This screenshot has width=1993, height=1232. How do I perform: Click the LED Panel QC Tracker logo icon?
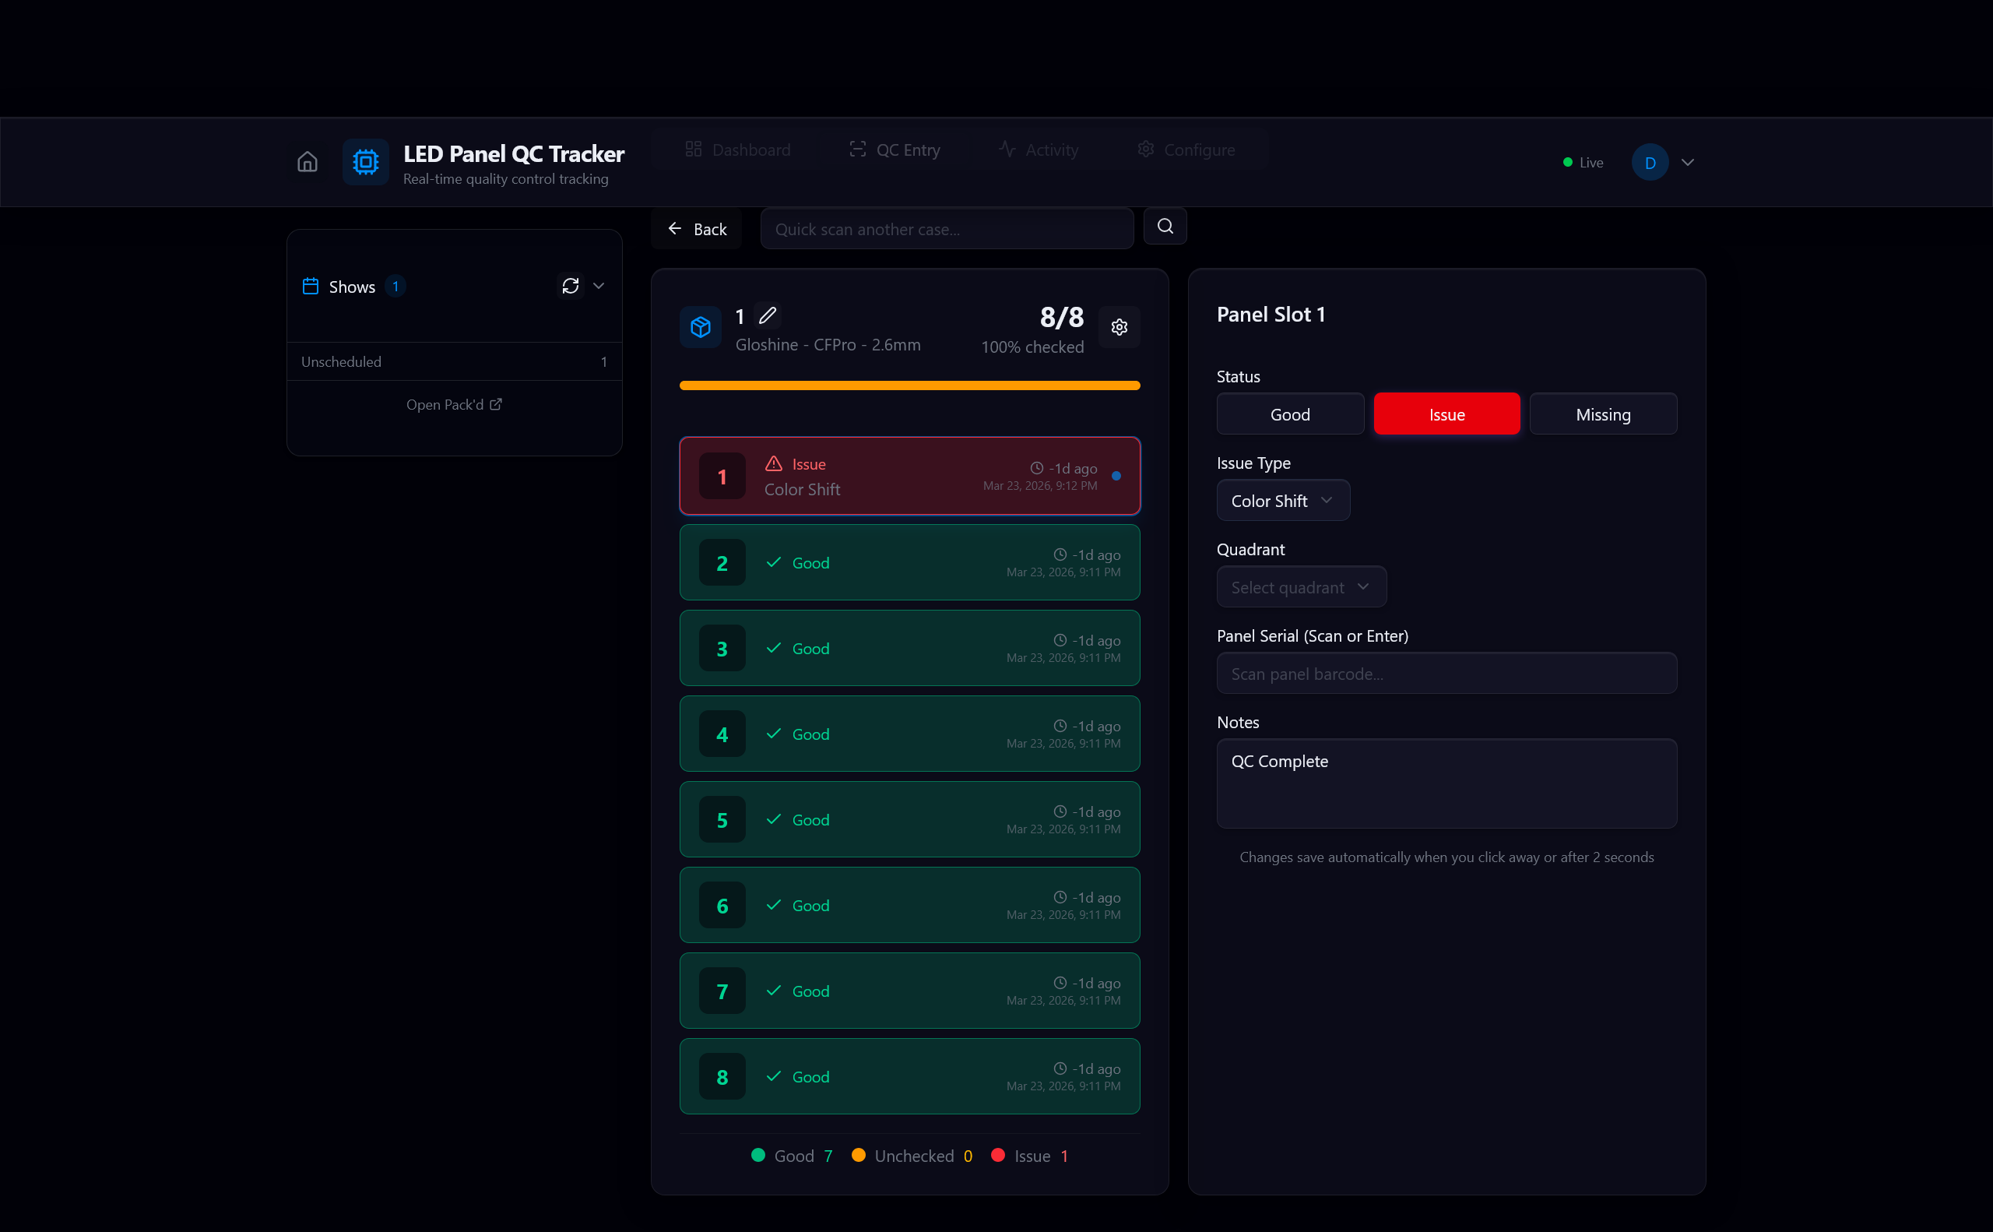(365, 161)
